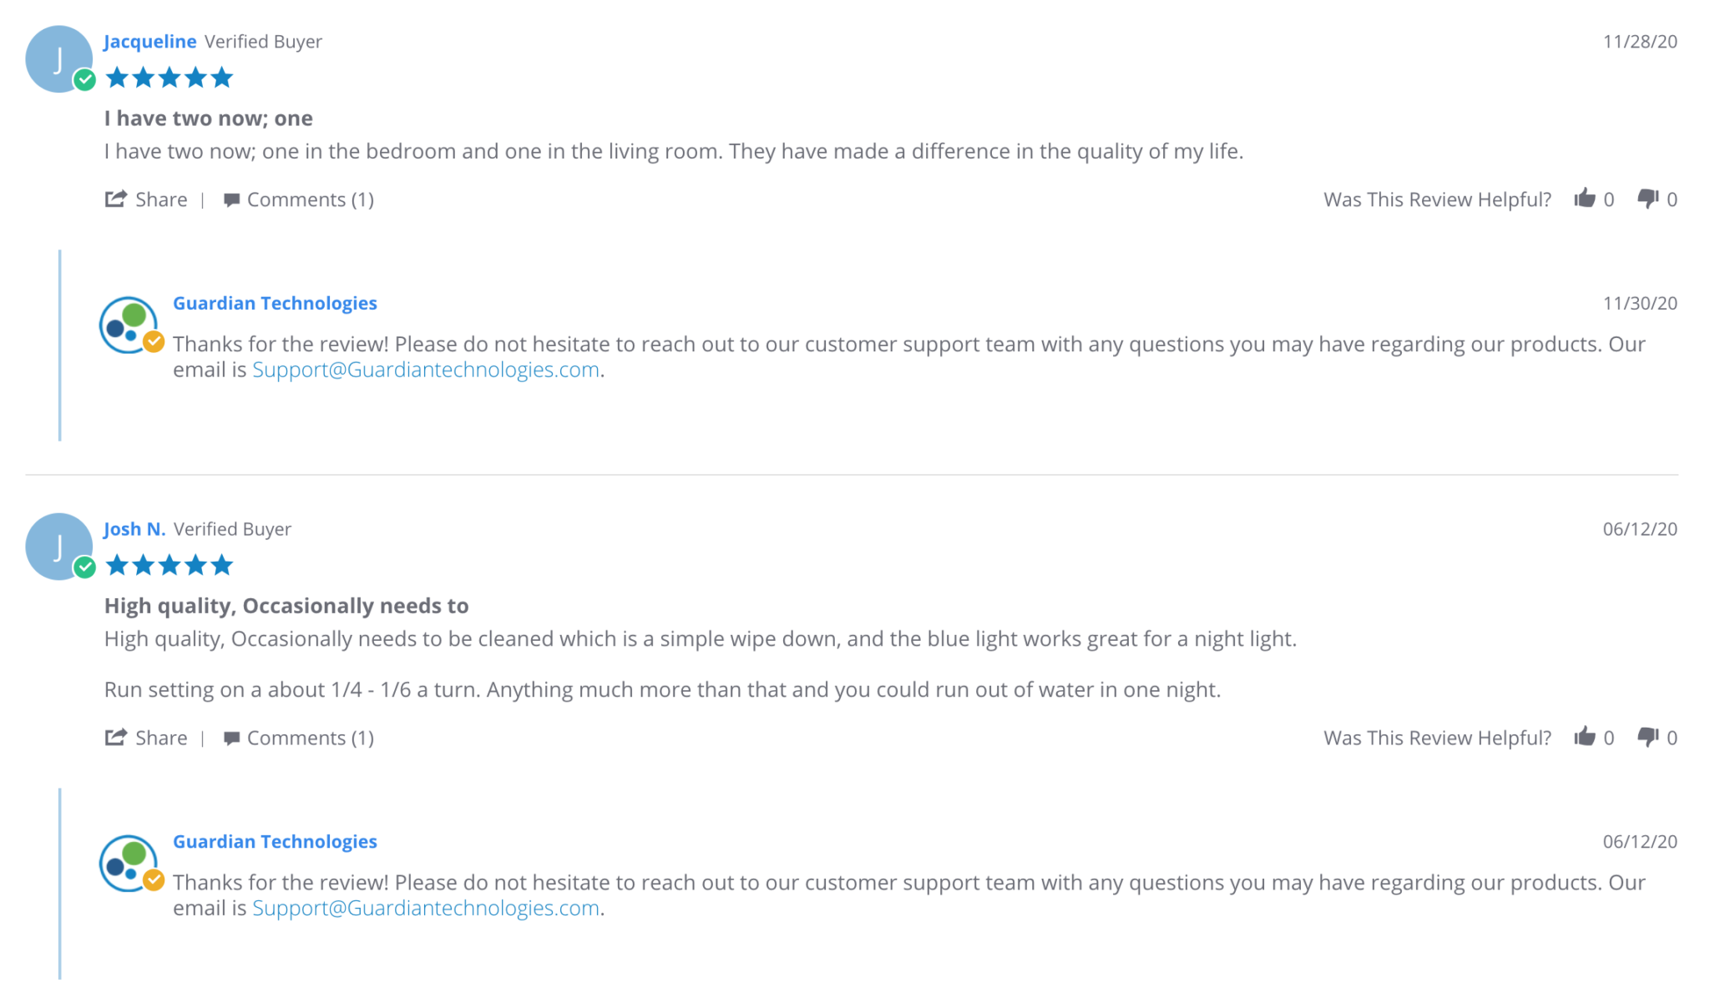Viewport: 1710px width, 1008px height.
Task: Click thumbs-down on Josh N.'s review
Action: click(1647, 737)
